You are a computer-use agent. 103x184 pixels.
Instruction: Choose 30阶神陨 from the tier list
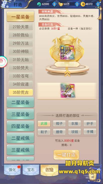(x=21, y=51)
